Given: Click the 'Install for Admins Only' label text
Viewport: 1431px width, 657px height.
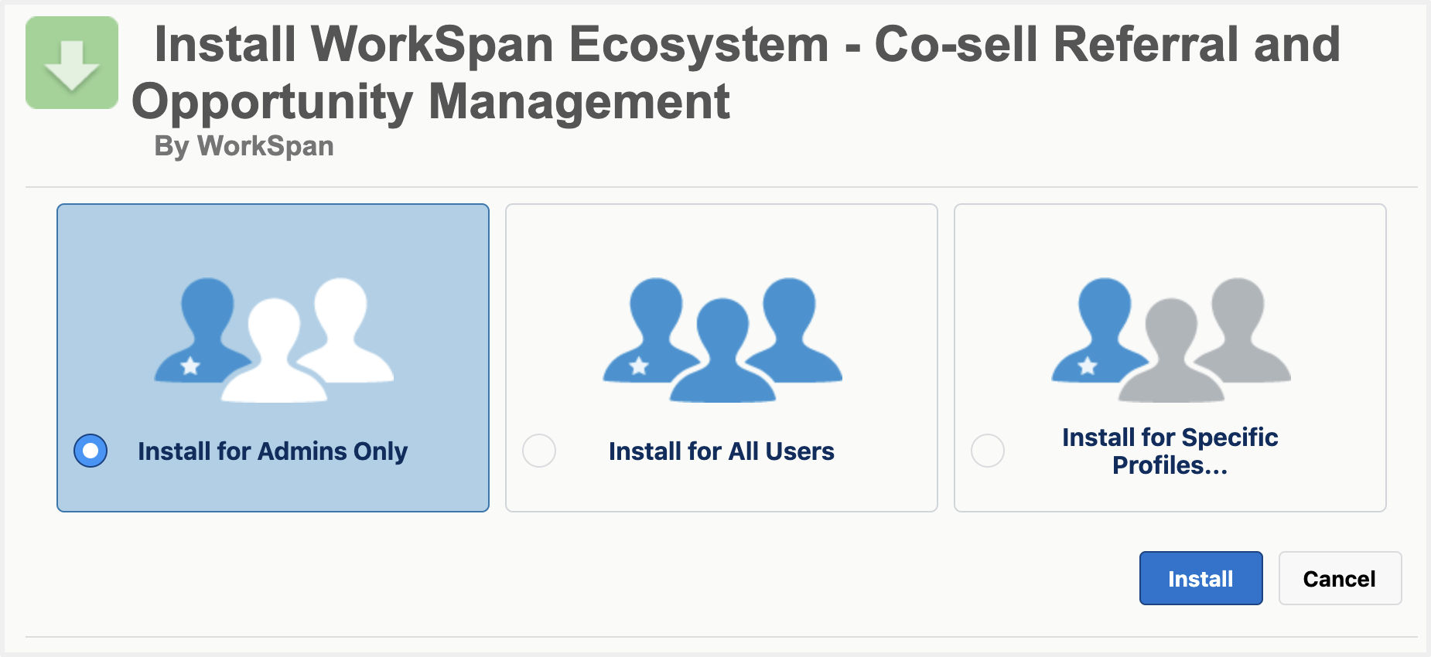Looking at the screenshot, I should click(x=272, y=451).
